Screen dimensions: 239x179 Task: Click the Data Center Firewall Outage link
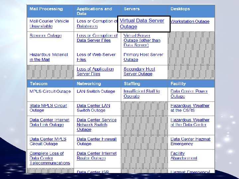tap(97, 142)
